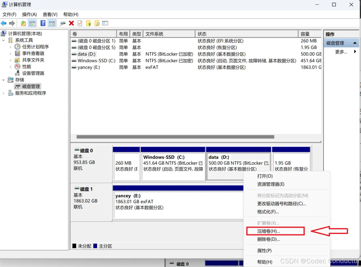The height and width of the screenshot is (267, 361).
Task: Sort by the 类型 column header
Action: click(136, 34)
